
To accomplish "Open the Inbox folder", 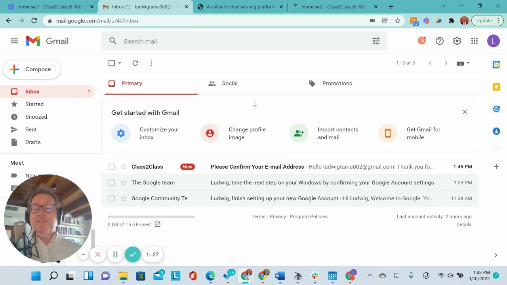I will (x=48, y=91).
